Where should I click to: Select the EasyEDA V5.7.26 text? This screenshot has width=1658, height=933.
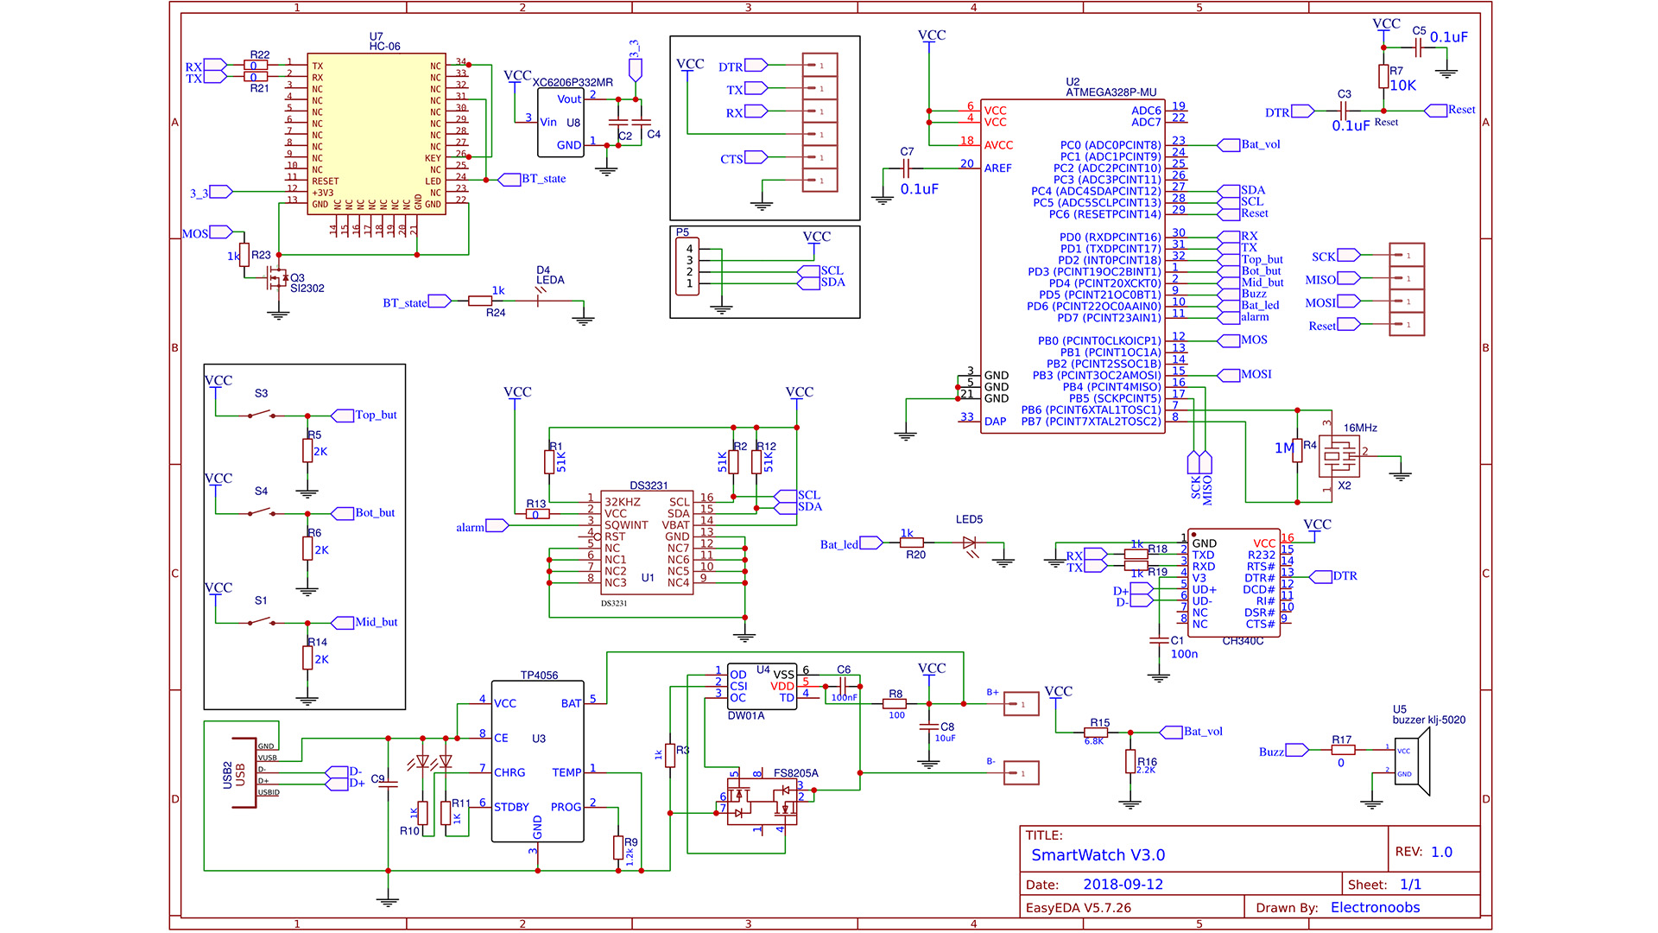click(x=1078, y=908)
